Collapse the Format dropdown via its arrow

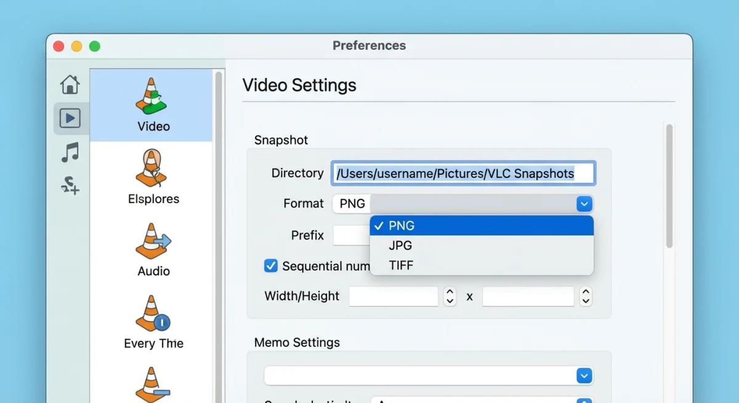(x=584, y=204)
